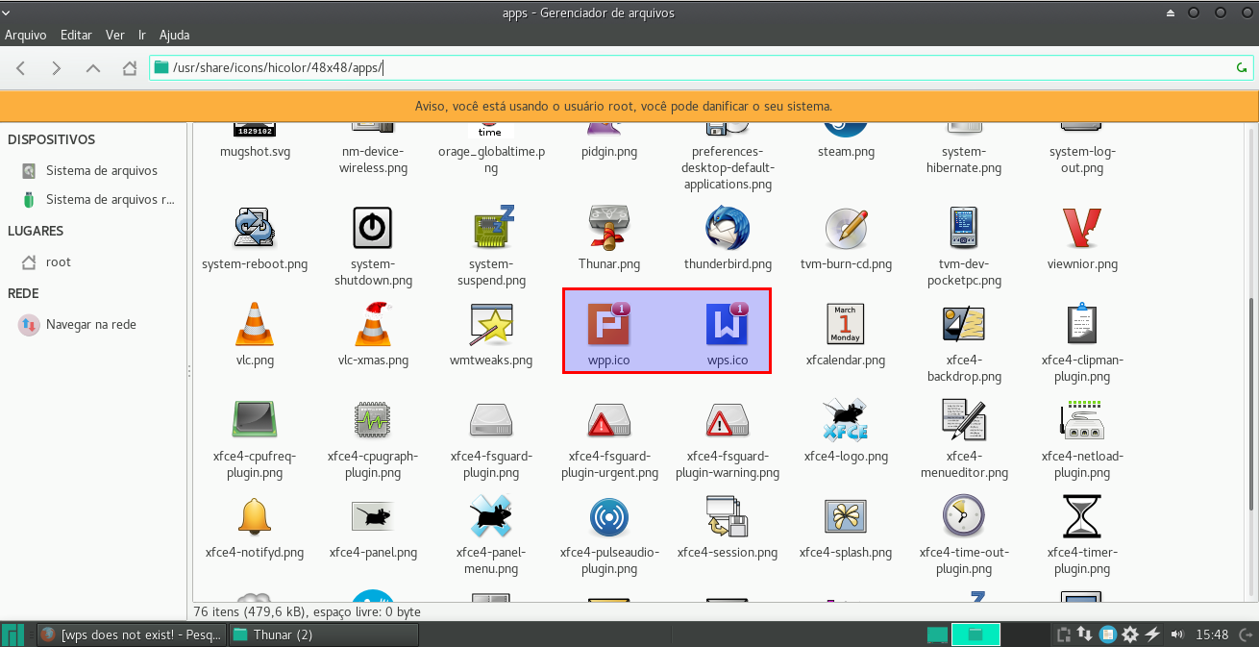The image size is (1259, 647).
Task: Click the pidgin.png file name
Action: pyautogui.click(x=609, y=152)
